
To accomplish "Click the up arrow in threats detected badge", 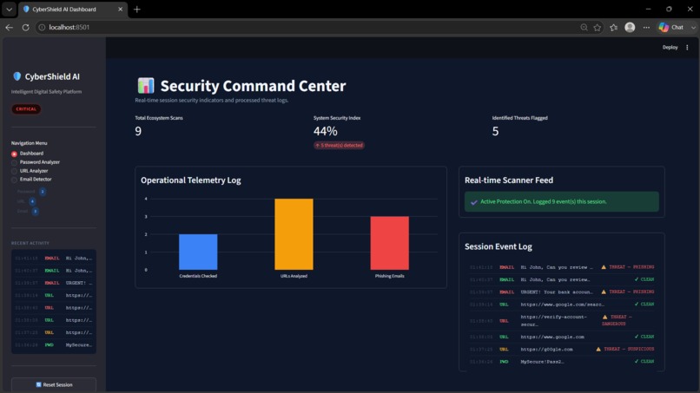I will 317,146.
